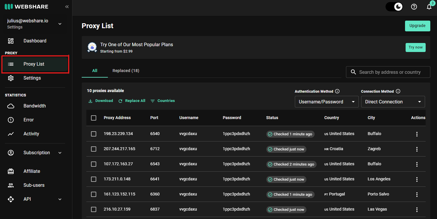Check the box for 198.23.239.134

(94, 134)
